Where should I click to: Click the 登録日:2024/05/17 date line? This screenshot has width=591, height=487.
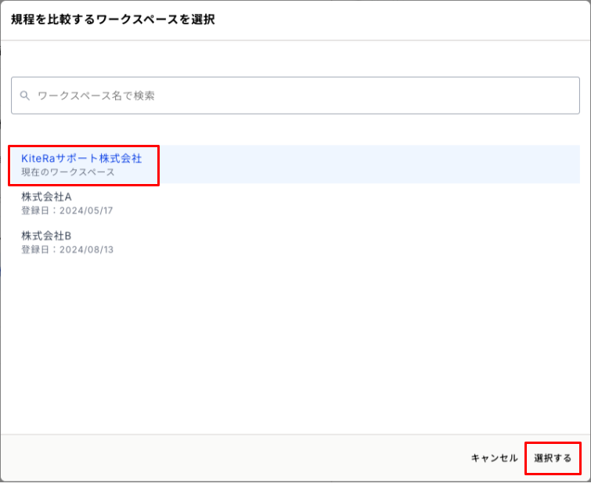tap(67, 211)
